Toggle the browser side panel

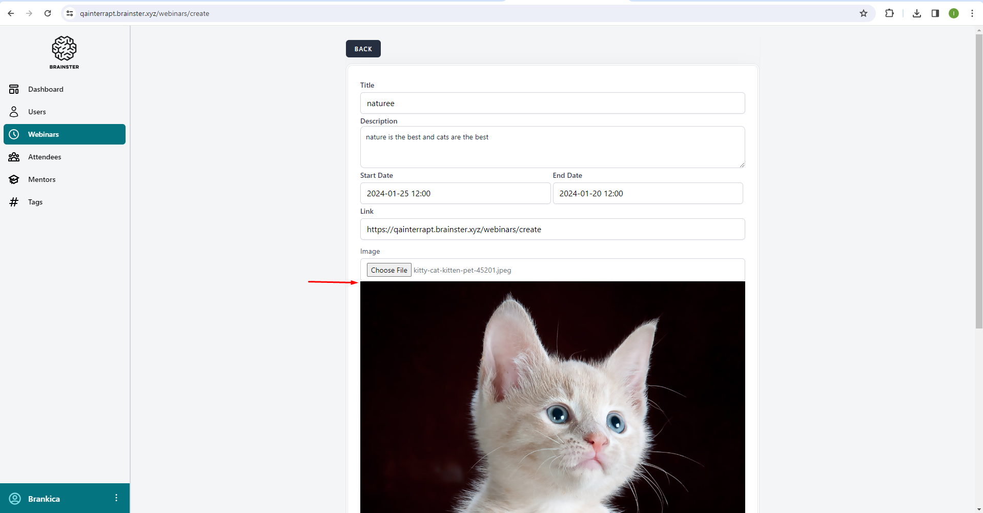(x=935, y=13)
